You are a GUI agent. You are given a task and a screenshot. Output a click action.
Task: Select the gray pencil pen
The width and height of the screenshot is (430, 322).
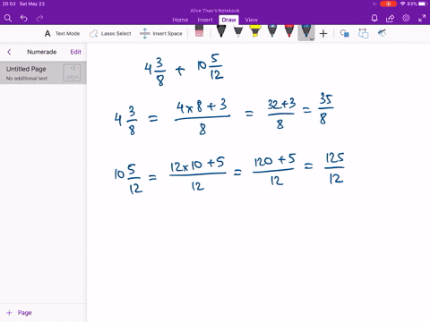click(238, 31)
